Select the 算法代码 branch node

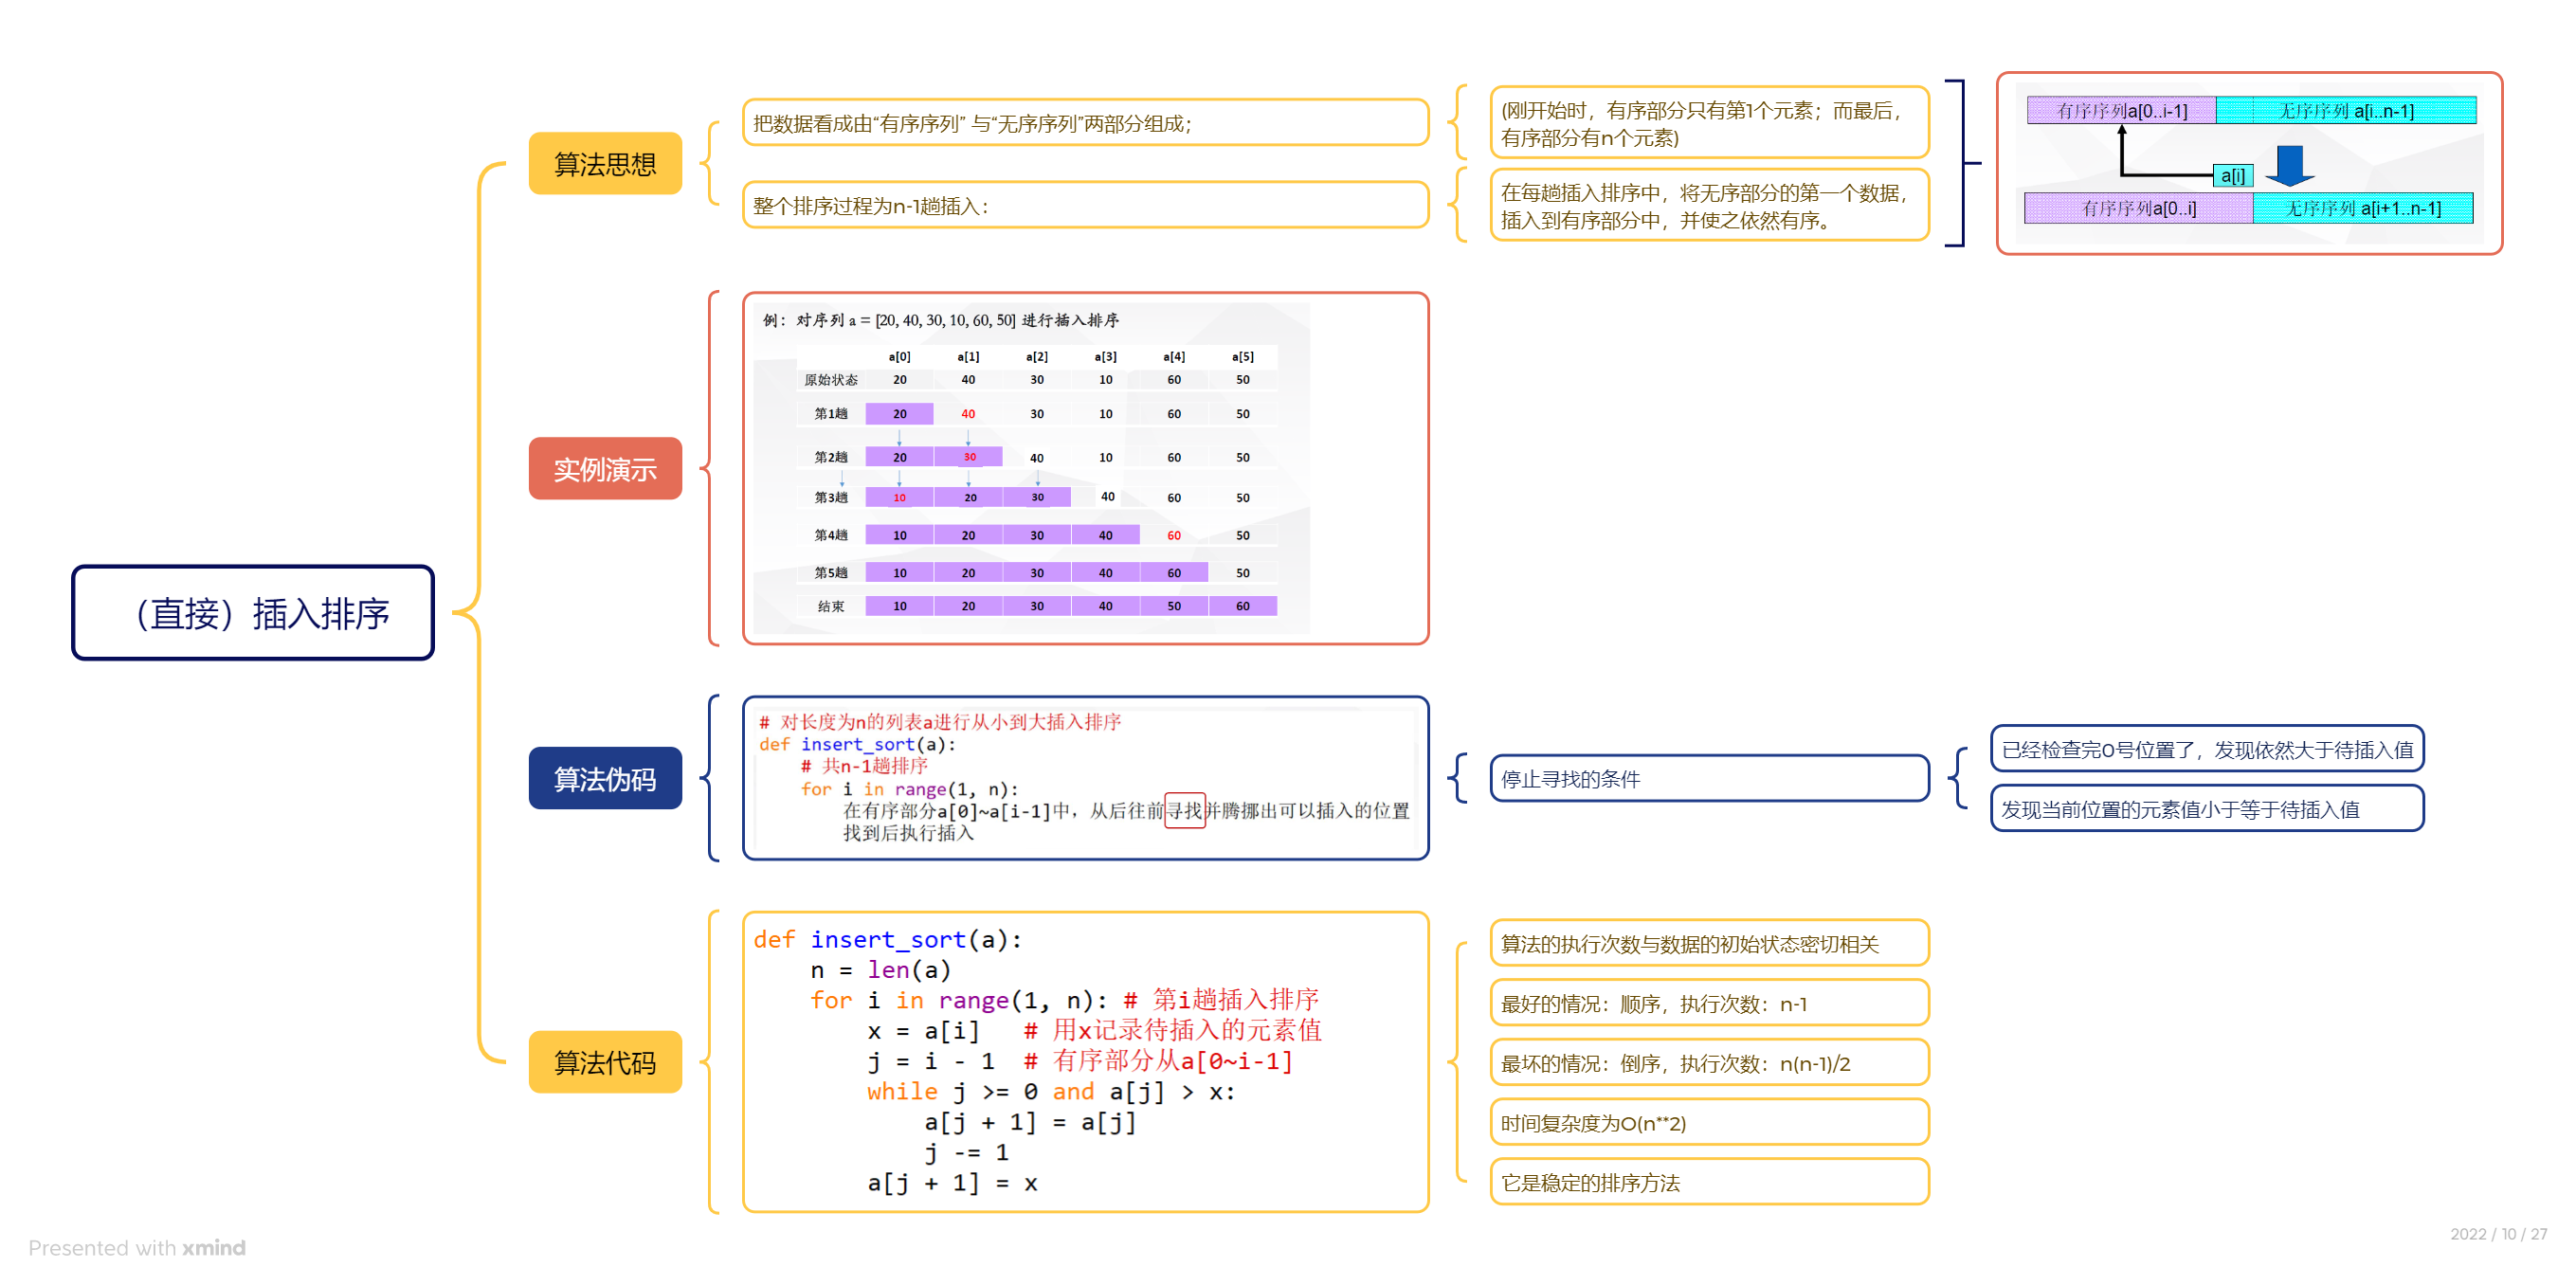605,1061
